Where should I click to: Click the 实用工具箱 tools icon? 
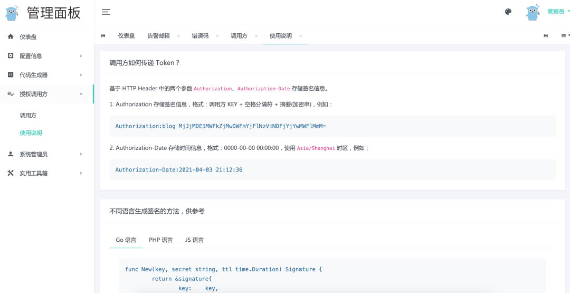(11, 173)
